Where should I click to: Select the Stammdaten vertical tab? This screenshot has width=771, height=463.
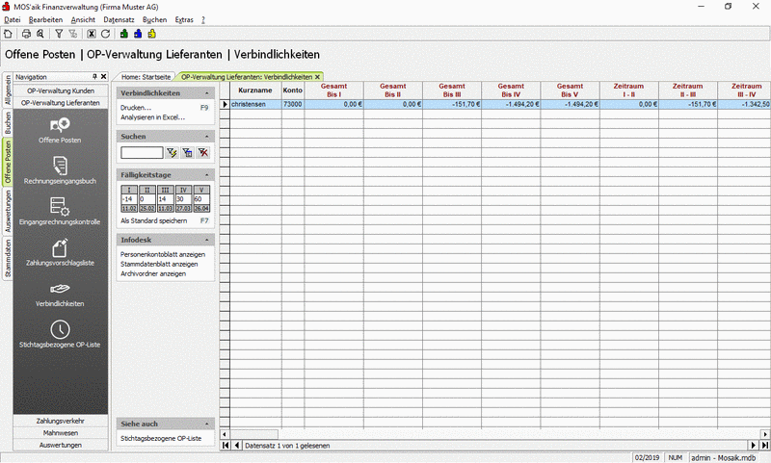(x=8, y=257)
